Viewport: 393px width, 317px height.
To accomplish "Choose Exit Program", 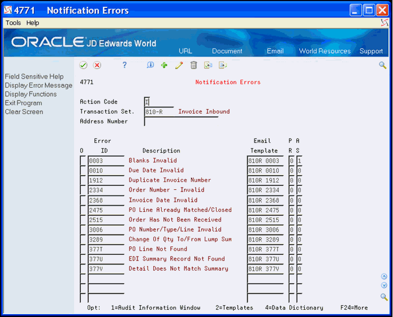I will (x=23, y=103).
